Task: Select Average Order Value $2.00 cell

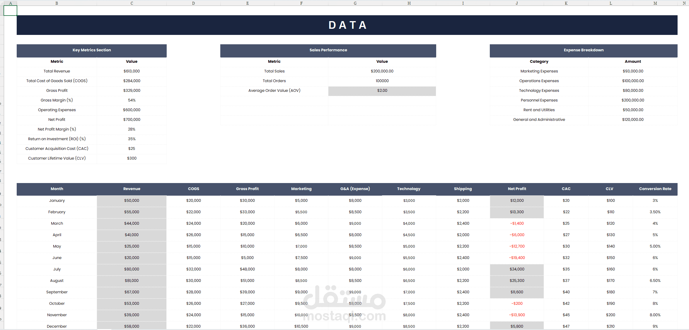Action: point(382,91)
